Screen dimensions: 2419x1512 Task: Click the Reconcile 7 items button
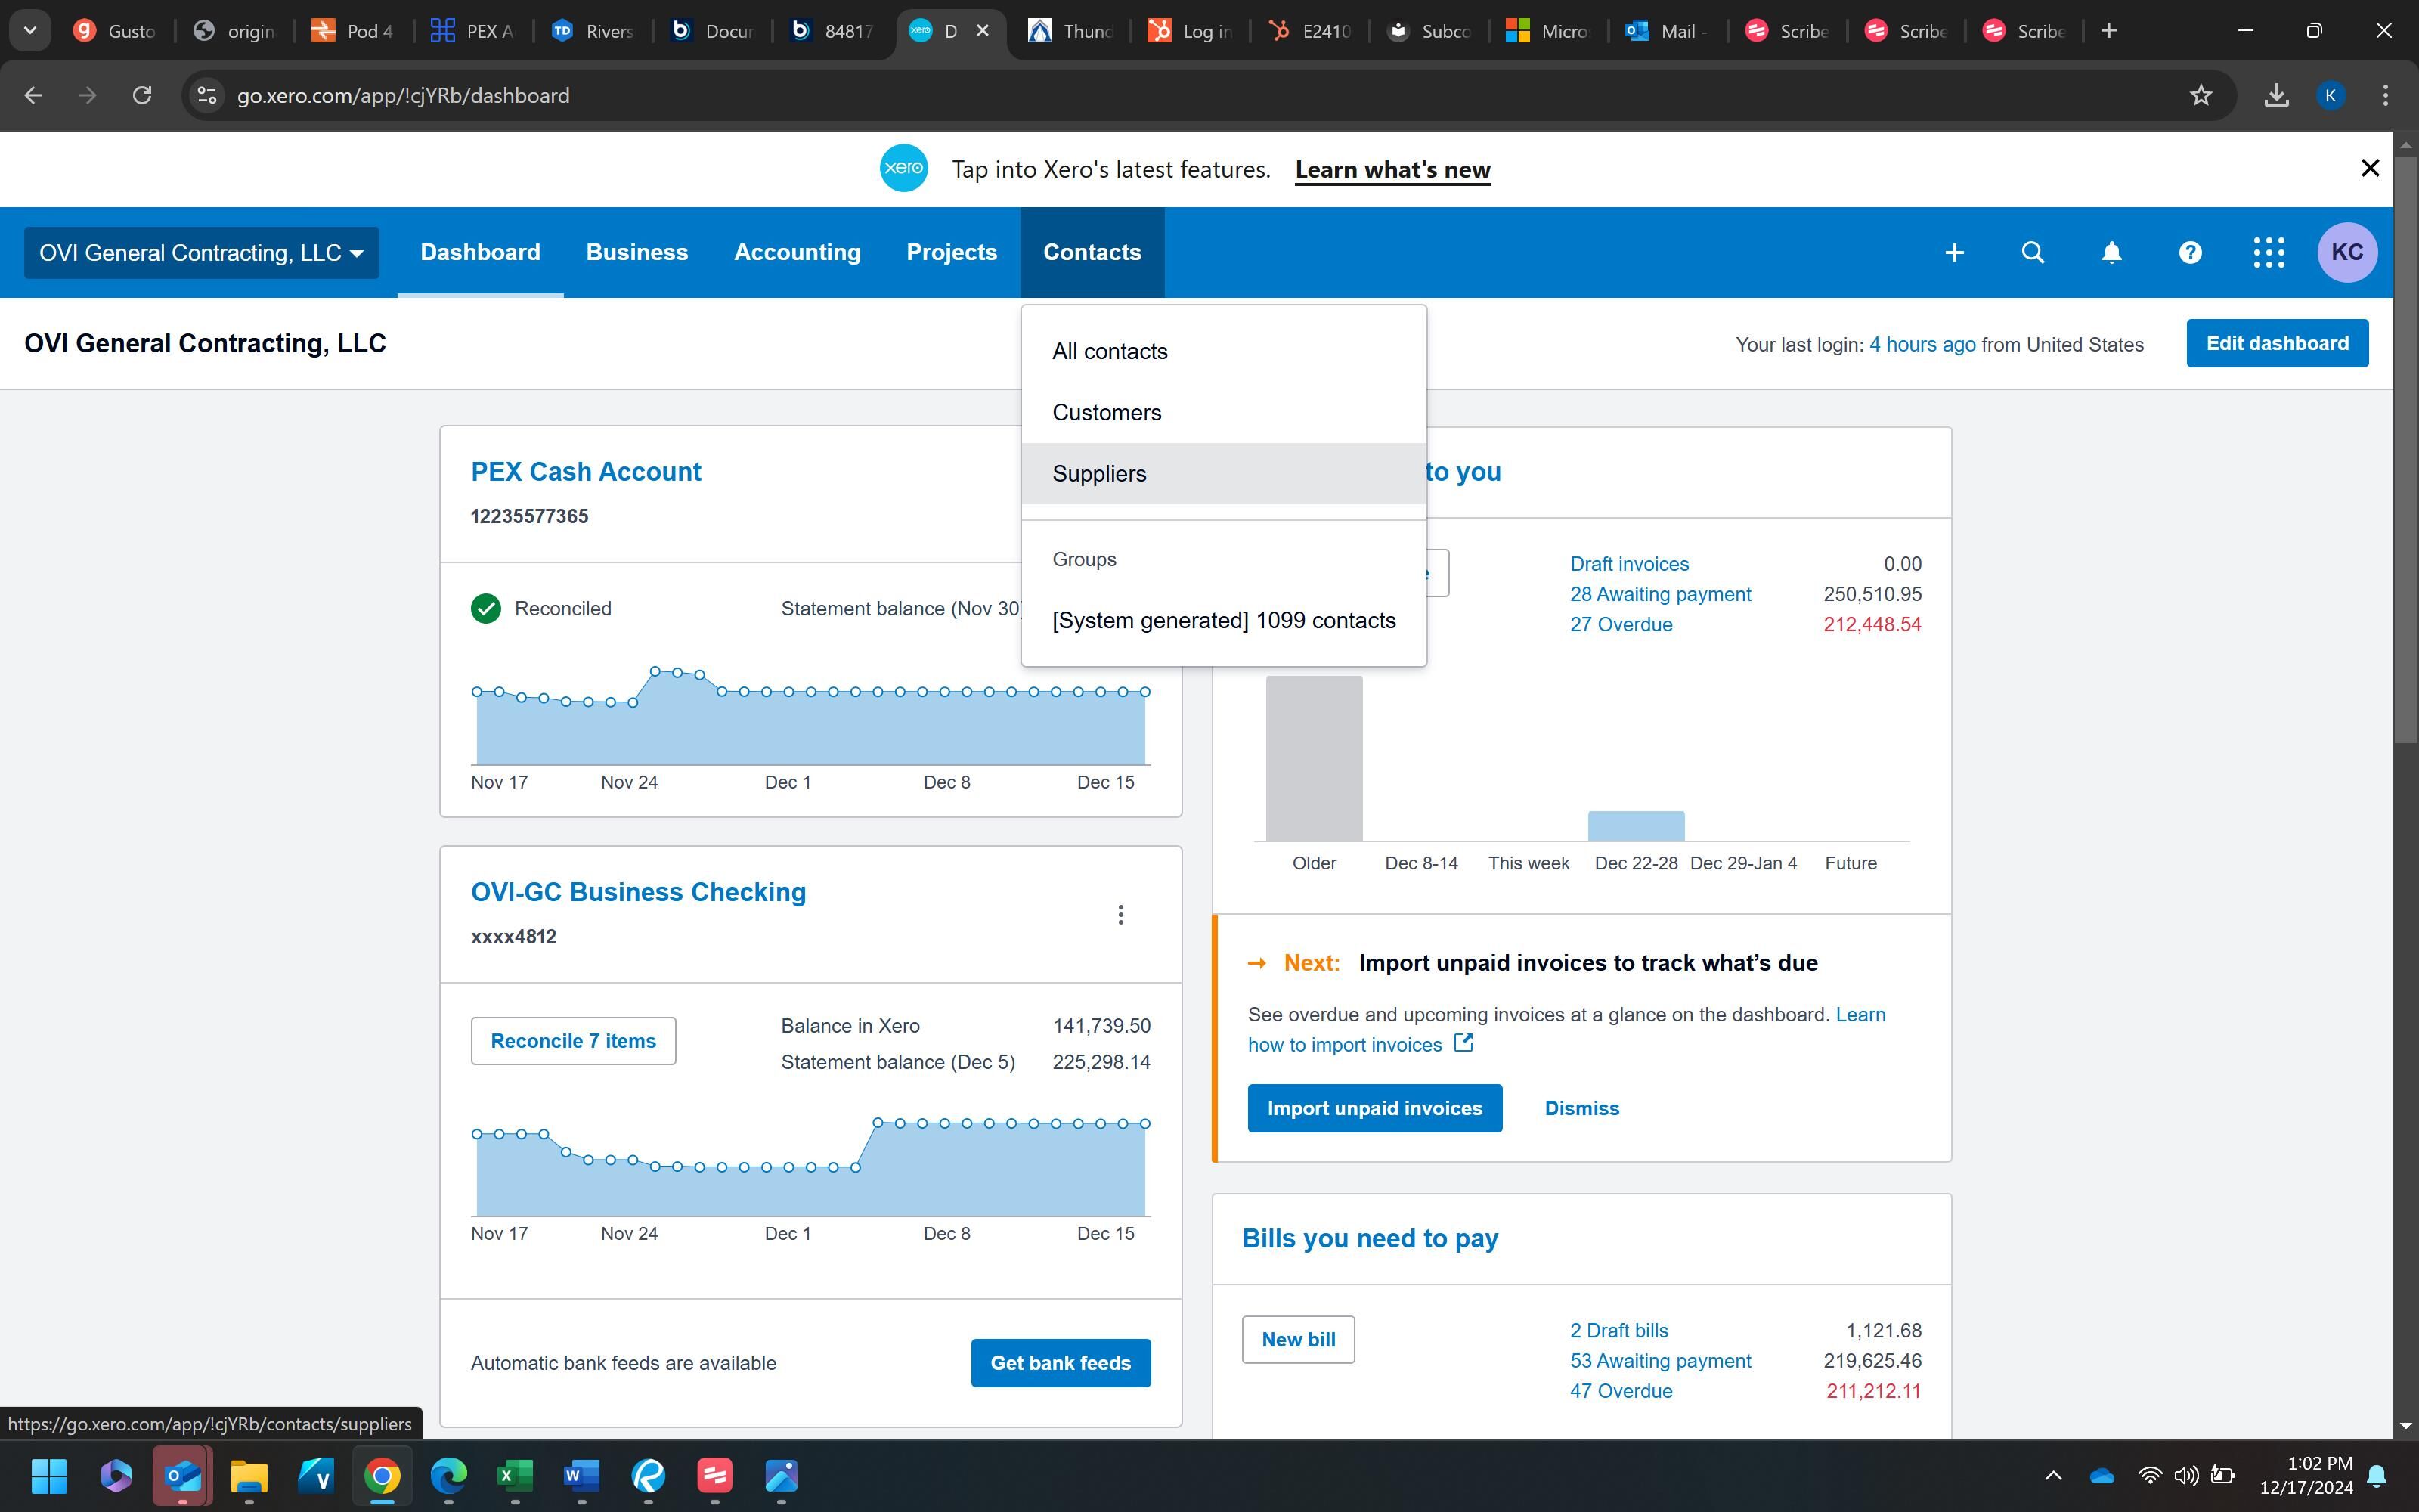573,1041
